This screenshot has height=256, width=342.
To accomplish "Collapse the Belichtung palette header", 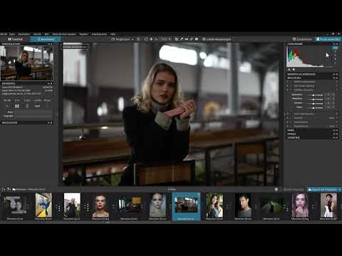I will pos(312,78).
